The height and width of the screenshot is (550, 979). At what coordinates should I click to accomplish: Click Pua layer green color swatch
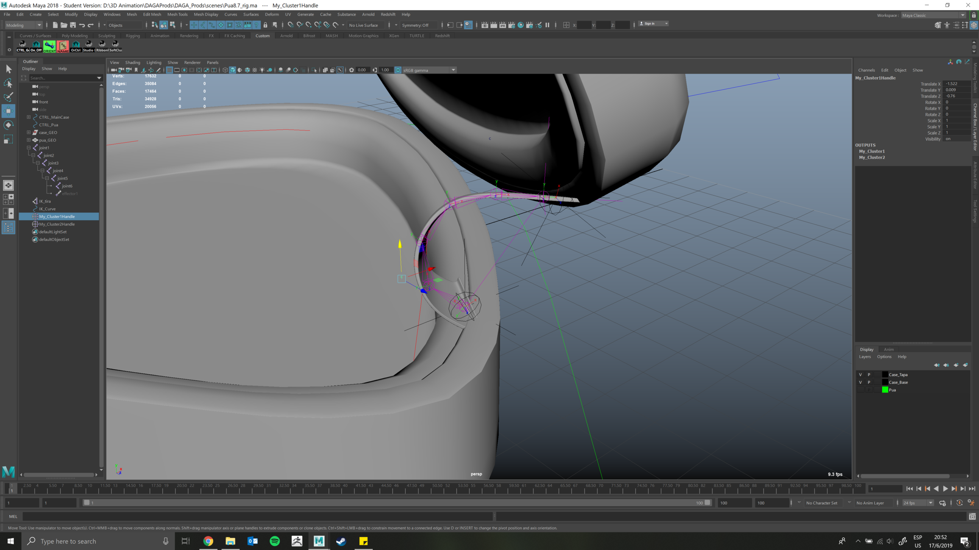pyautogui.click(x=885, y=390)
